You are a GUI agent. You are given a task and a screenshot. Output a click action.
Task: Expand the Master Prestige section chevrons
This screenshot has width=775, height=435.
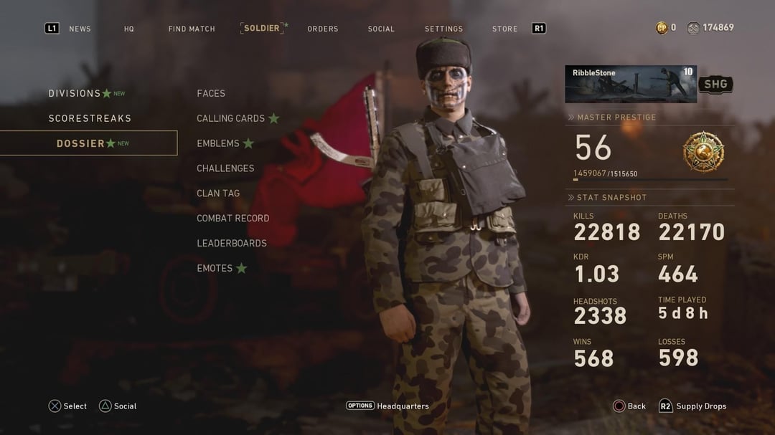coord(571,118)
